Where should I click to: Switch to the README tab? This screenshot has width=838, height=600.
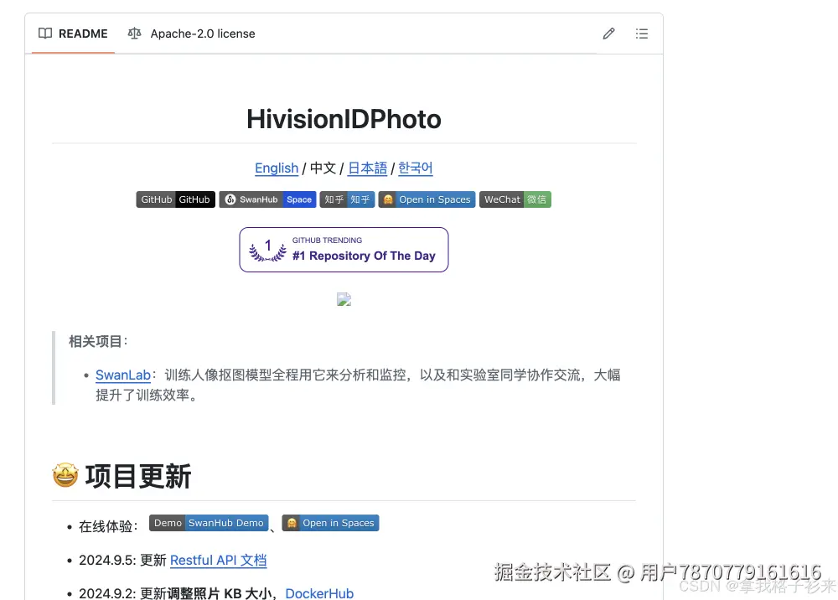73,34
